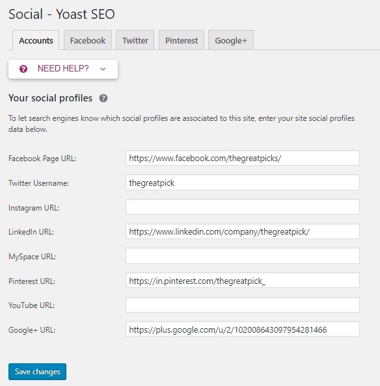Switch to the Accounts tab
Viewport: 380px width, 386px height.
click(36, 40)
